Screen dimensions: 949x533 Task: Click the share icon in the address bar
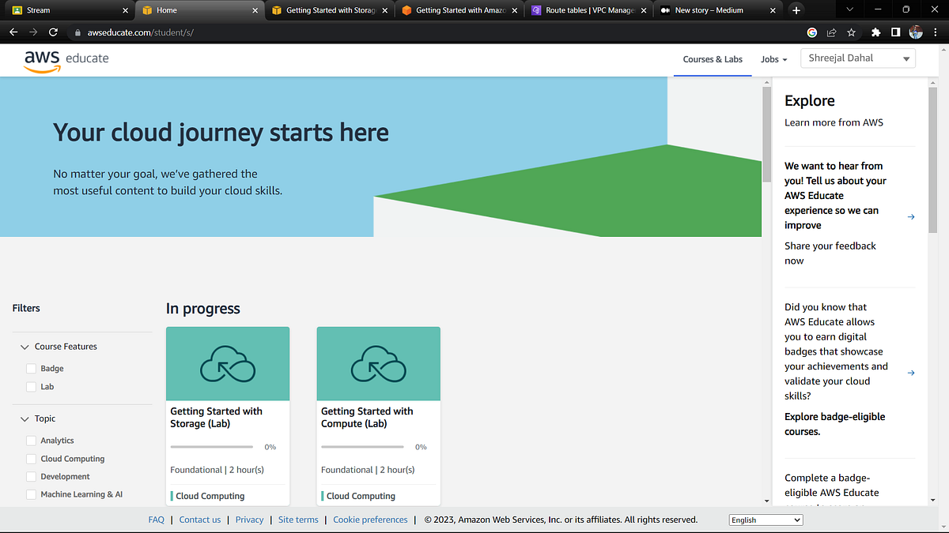coord(831,33)
